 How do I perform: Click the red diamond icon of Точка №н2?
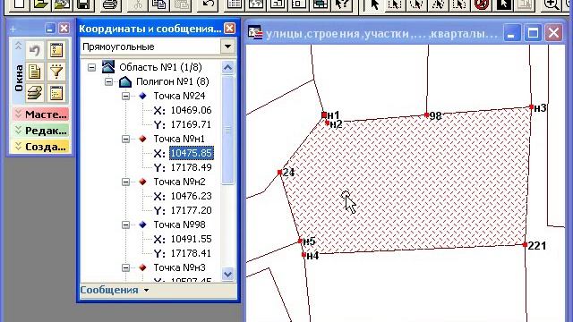pyautogui.click(x=142, y=182)
